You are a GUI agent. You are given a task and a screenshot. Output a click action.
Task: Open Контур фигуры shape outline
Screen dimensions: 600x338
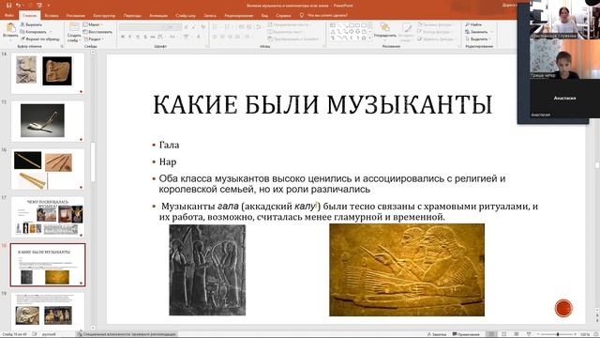(434, 32)
